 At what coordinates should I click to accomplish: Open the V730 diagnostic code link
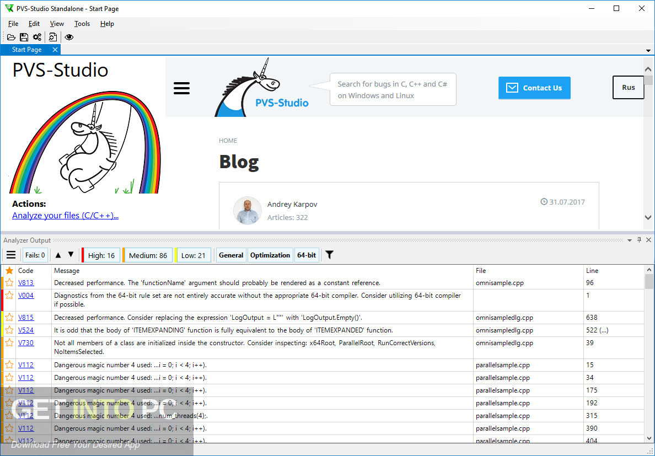[26, 342]
